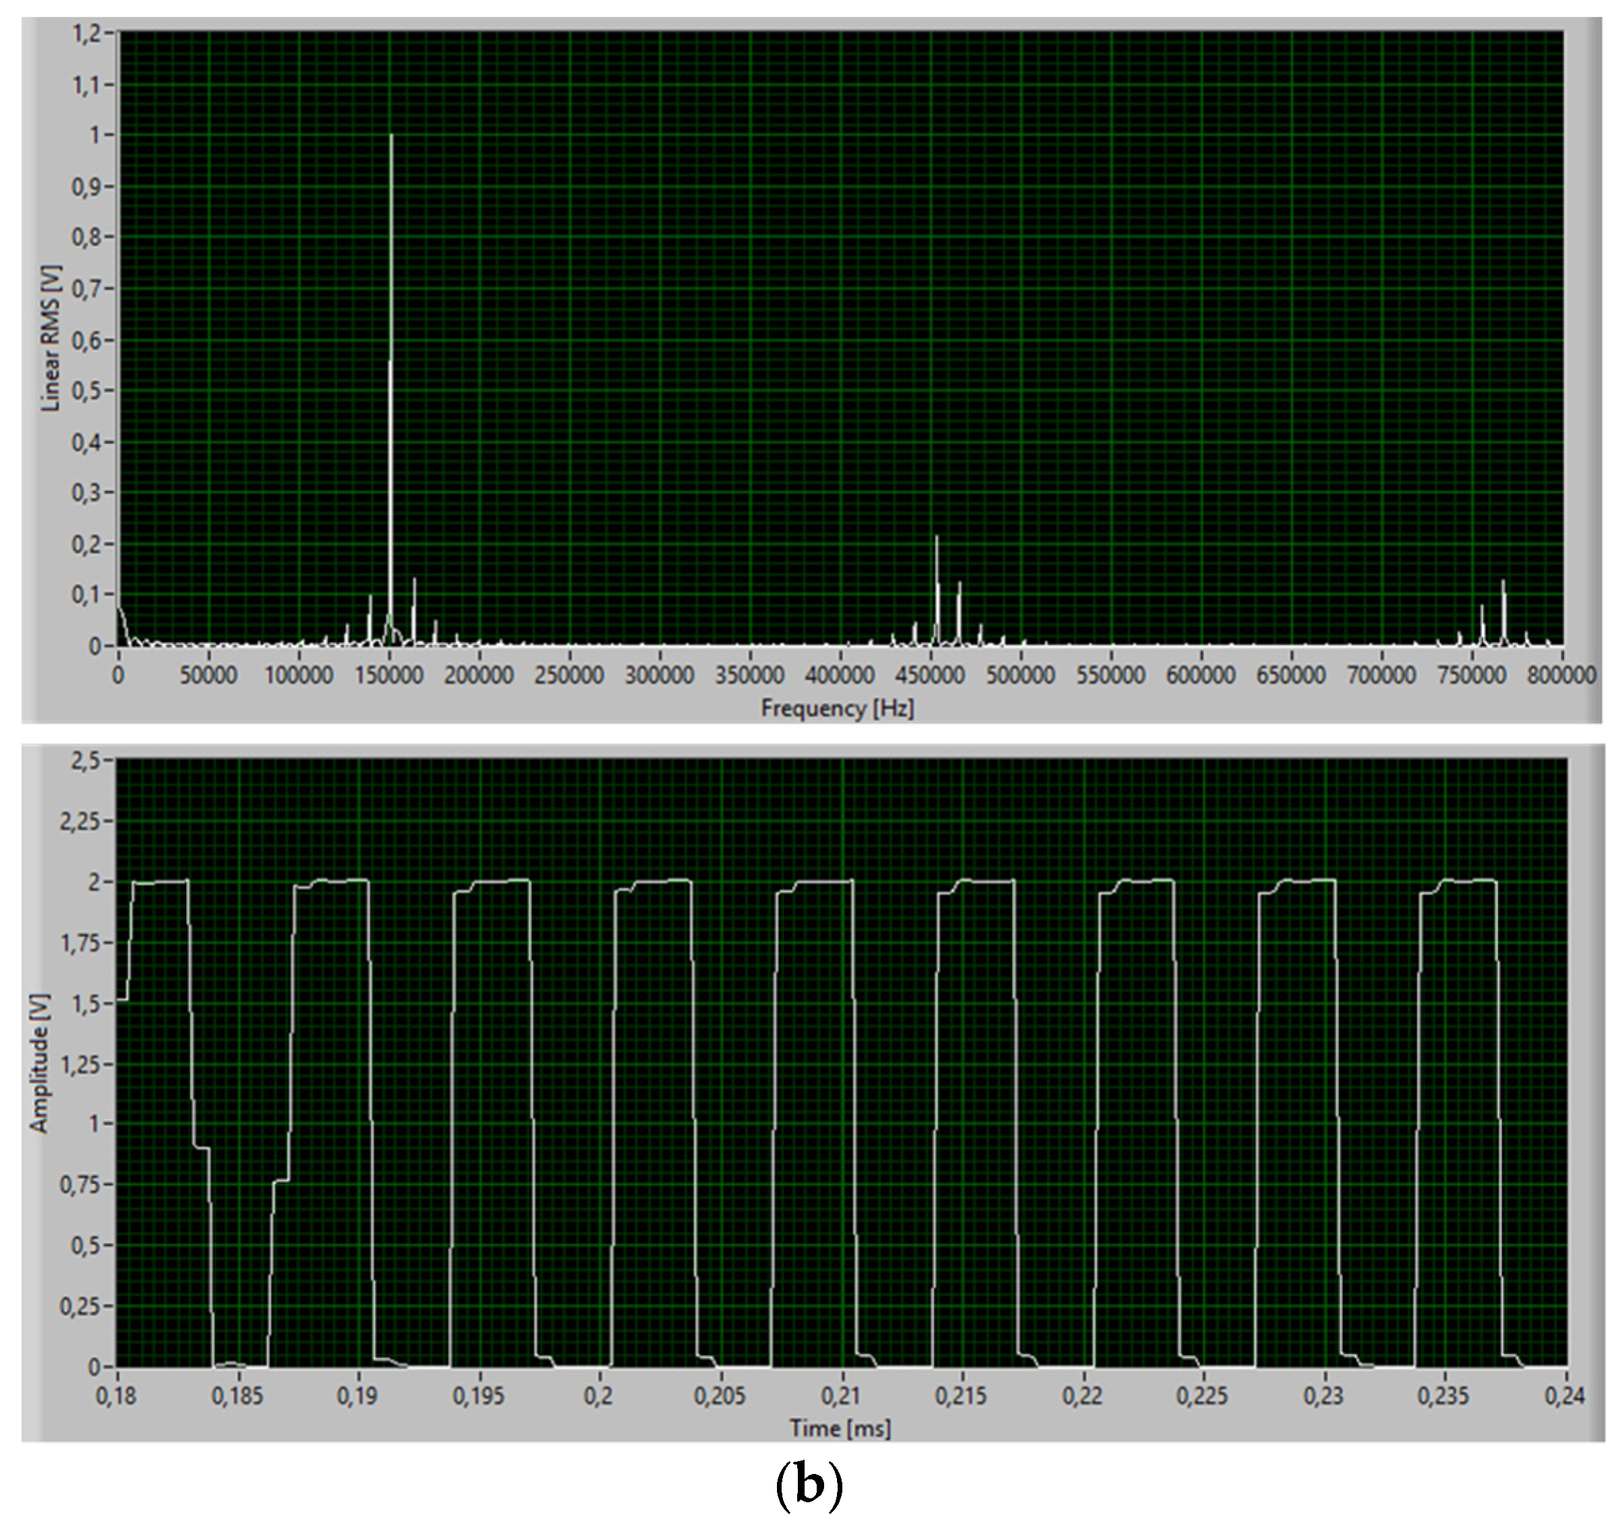Click the 0 origin value of frequency axis
The image size is (1624, 1534).
click(x=119, y=675)
